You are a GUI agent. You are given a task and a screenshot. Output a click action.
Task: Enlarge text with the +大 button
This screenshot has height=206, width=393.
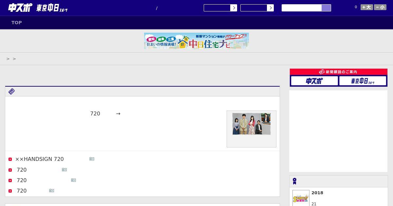click(x=367, y=7)
